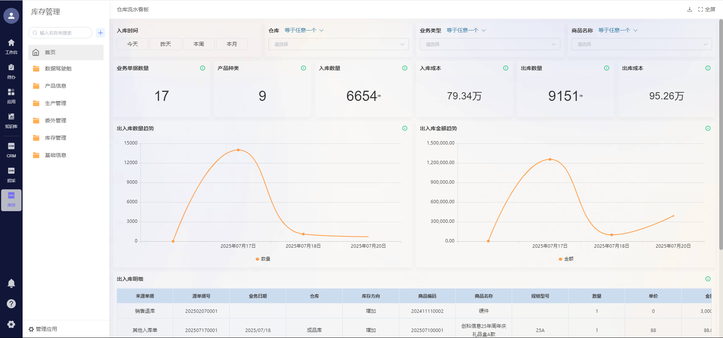This screenshot has height=338, width=723.
Task: Click the notification bell icon
Action: [x=11, y=283]
